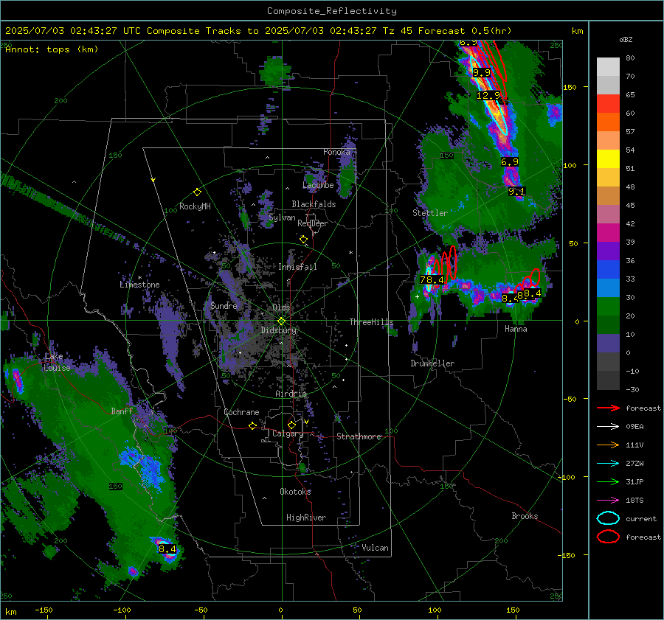Click the Lacombe map label

tap(318, 185)
